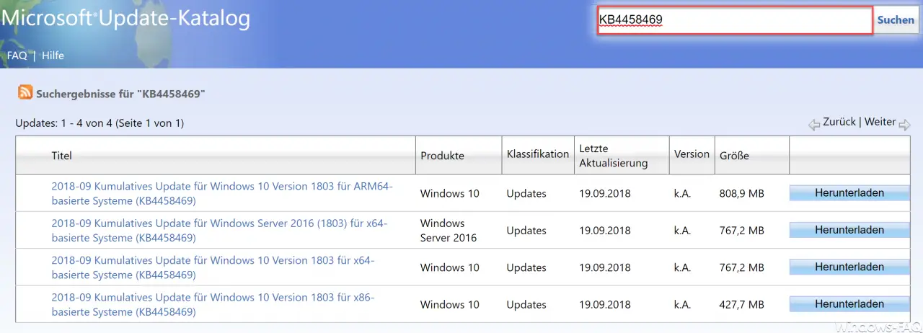This screenshot has width=923, height=333.
Task: Click the RSS feed icon beside Suchergebnisse
Action: [25, 92]
